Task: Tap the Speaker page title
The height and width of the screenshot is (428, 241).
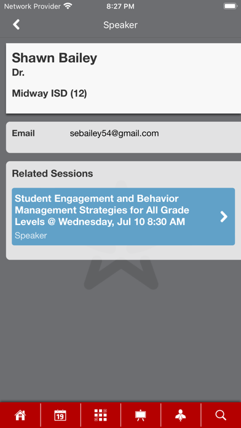Action: (120, 25)
